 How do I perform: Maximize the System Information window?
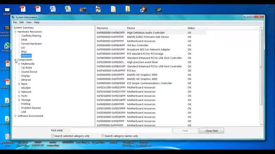[251, 16]
